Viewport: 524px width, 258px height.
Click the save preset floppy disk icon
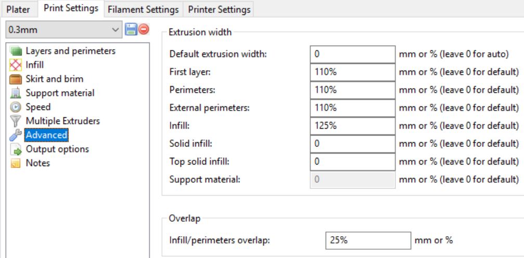tap(131, 30)
